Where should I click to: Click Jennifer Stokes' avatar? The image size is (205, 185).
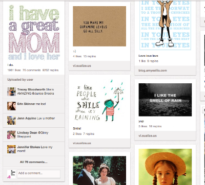[11, 149]
